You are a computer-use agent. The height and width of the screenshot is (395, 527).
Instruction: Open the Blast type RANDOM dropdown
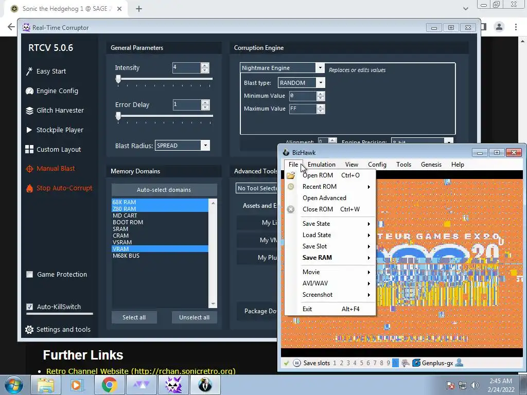tap(321, 83)
